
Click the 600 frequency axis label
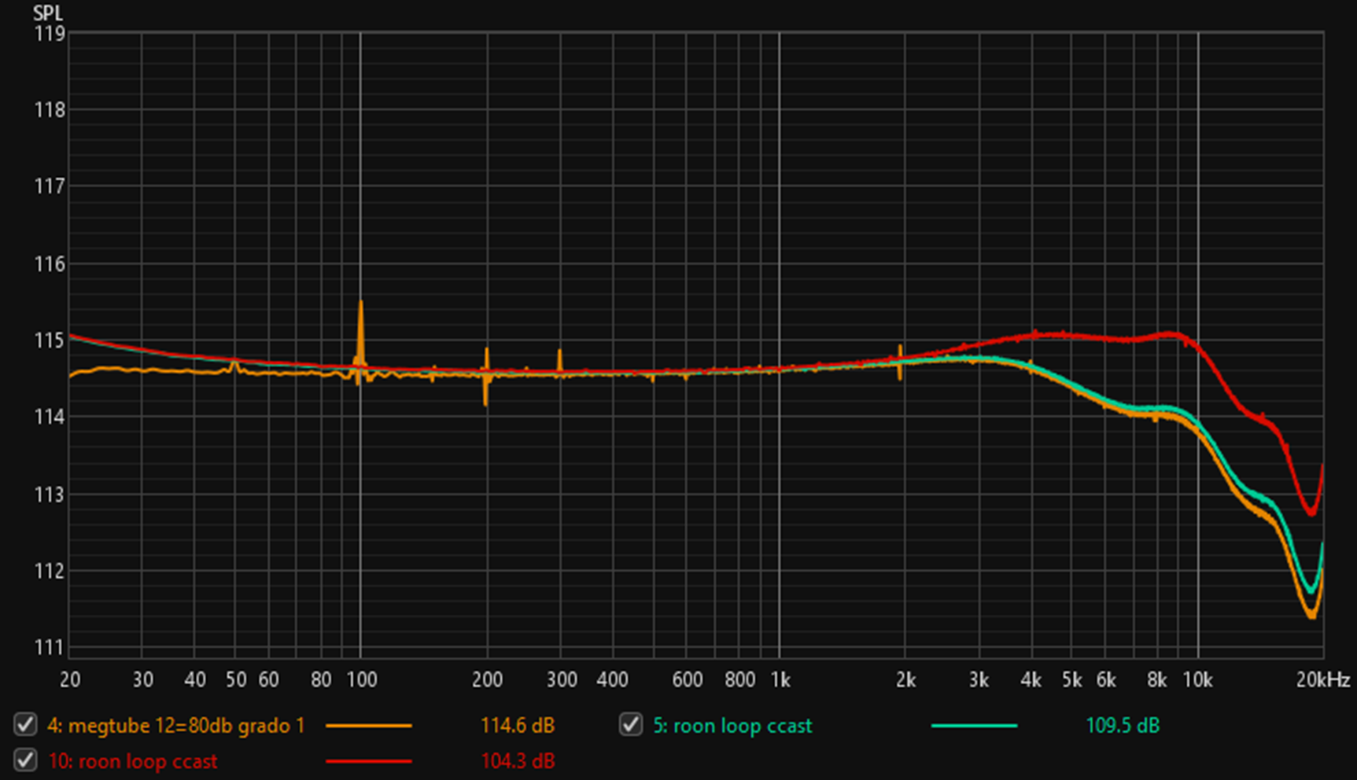[687, 680]
